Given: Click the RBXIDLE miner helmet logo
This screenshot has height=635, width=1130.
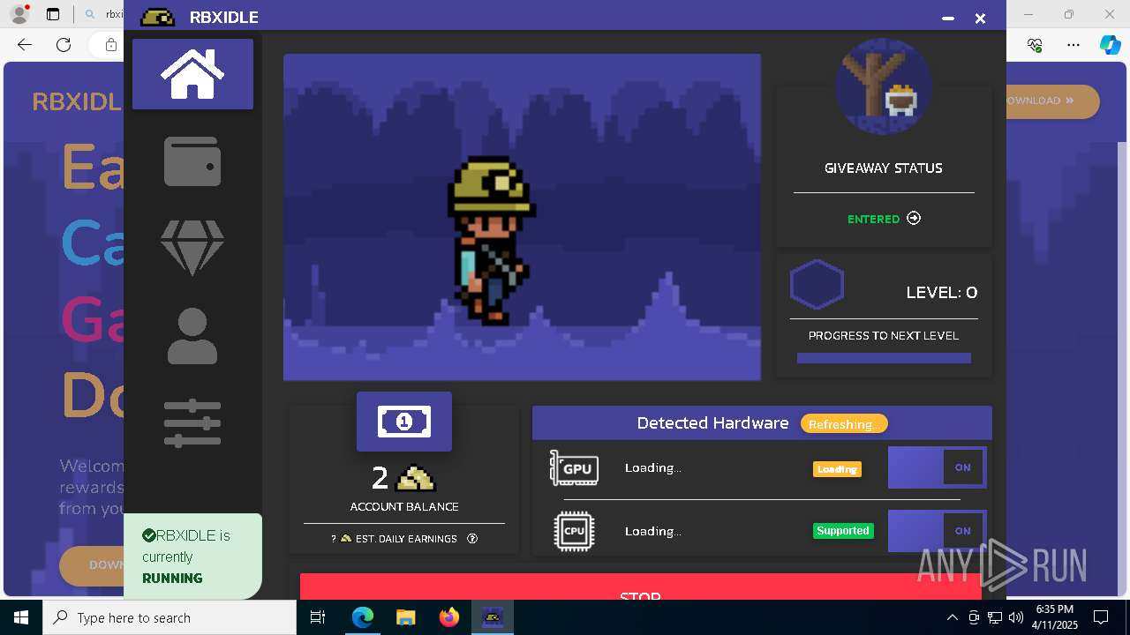Looking at the screenshot, I should pos(158,18).
